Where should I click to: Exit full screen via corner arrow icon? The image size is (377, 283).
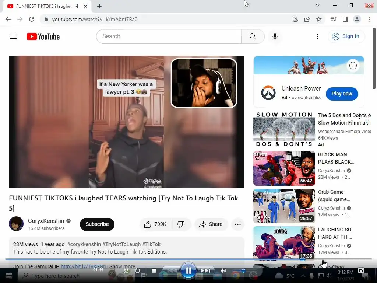pyautogui.click(x=361, y=271)
